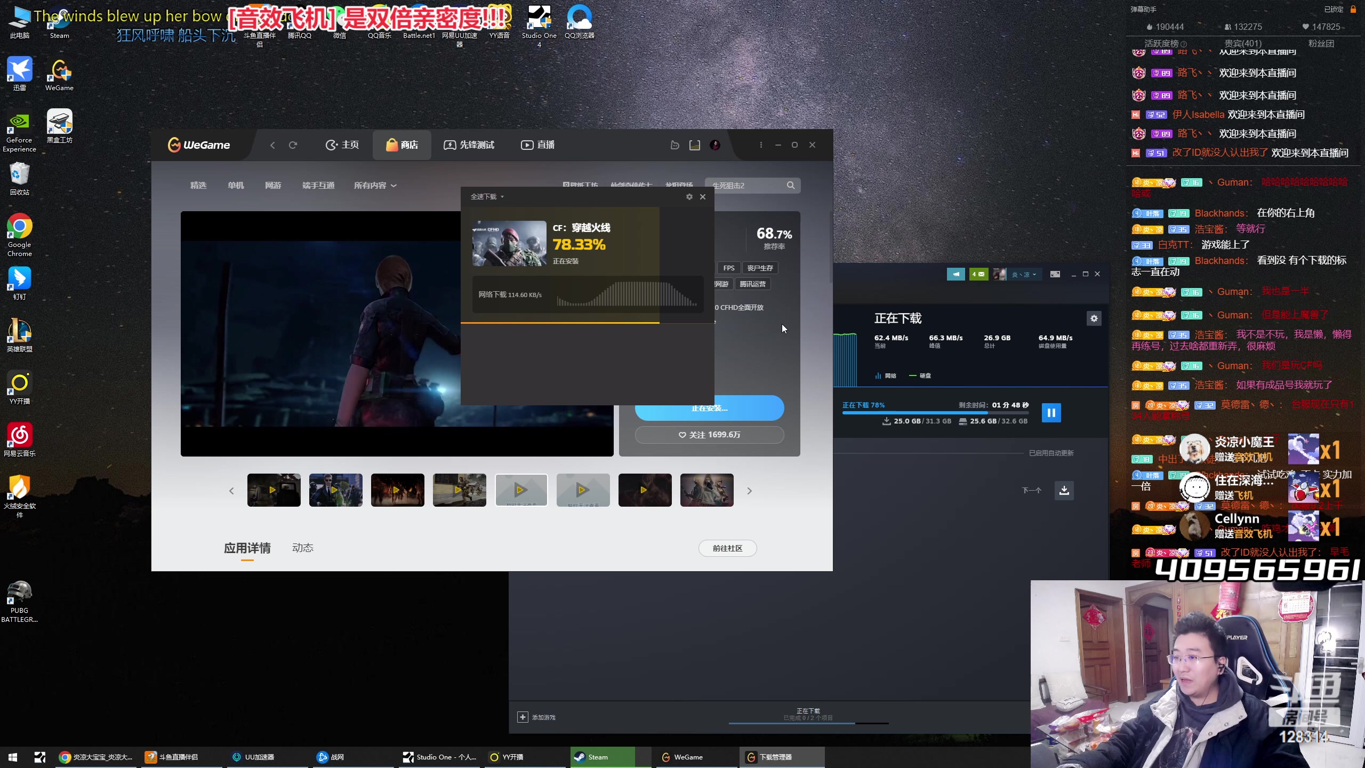Screen dimensions: 1365x768
Task: Open PUBG BATTLEGROUNDS desktop icon
Action: coord(20,602)
